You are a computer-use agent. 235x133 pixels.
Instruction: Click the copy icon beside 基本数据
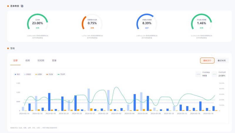click(22, 6)
